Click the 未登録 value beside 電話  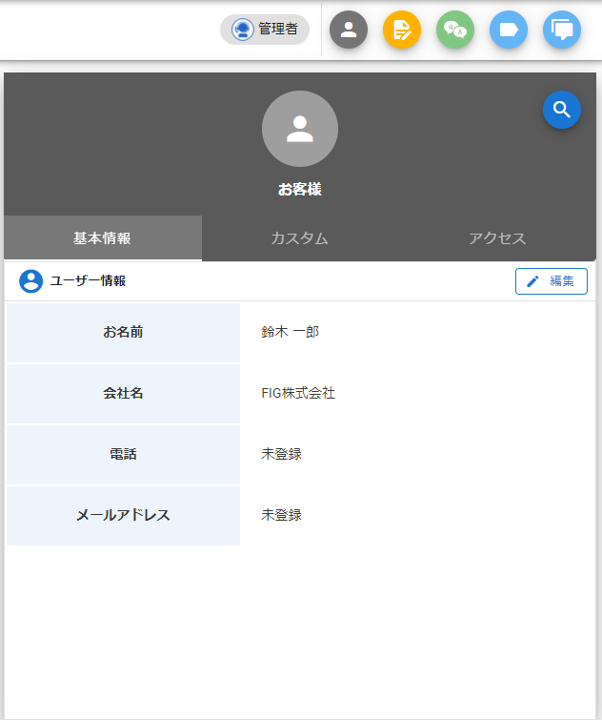tap(282, 454)
